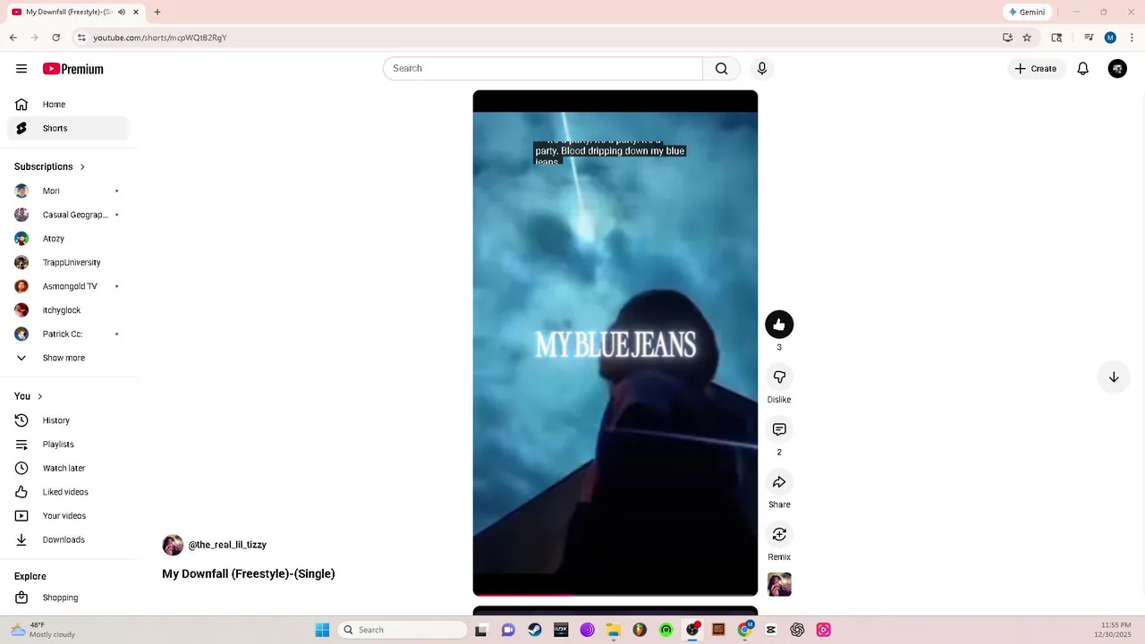1145x644 pixels.
Task: Open the taskbar clock showing 11:55 PM
Action: tap(1113, 630)
